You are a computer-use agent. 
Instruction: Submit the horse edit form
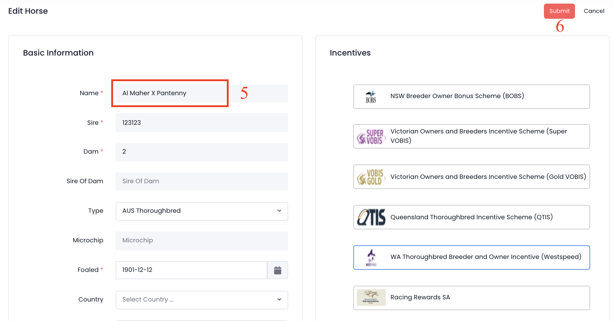559,11
